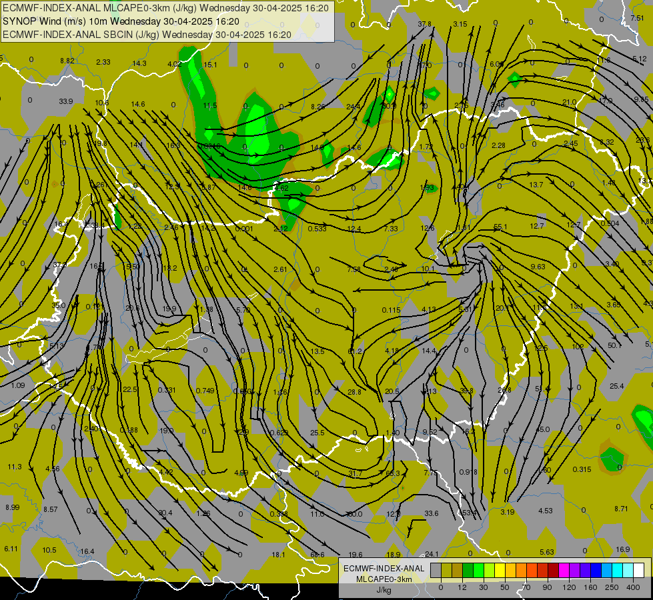Click the map value '18.1'

pos(278,555)
